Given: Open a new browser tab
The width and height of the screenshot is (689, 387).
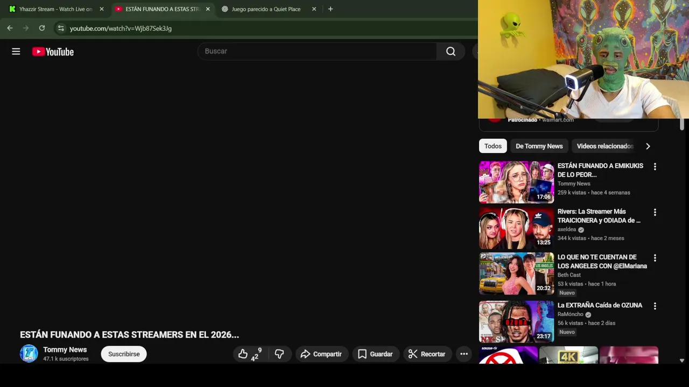Looking at the screenshot, I should [331, 9].
